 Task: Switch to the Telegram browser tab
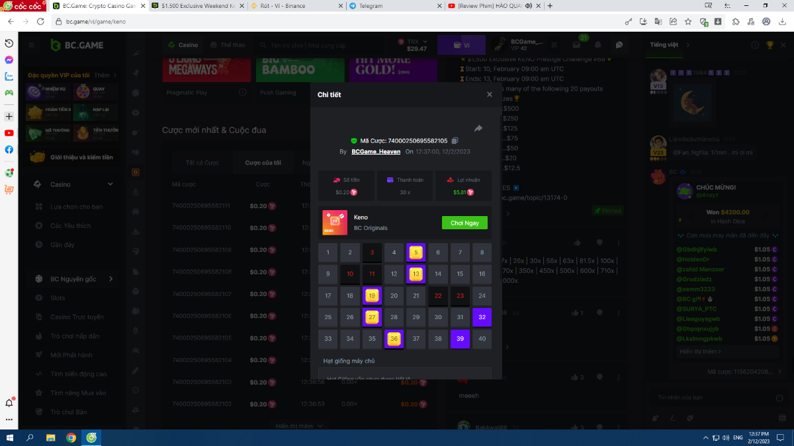coord(393,6)
